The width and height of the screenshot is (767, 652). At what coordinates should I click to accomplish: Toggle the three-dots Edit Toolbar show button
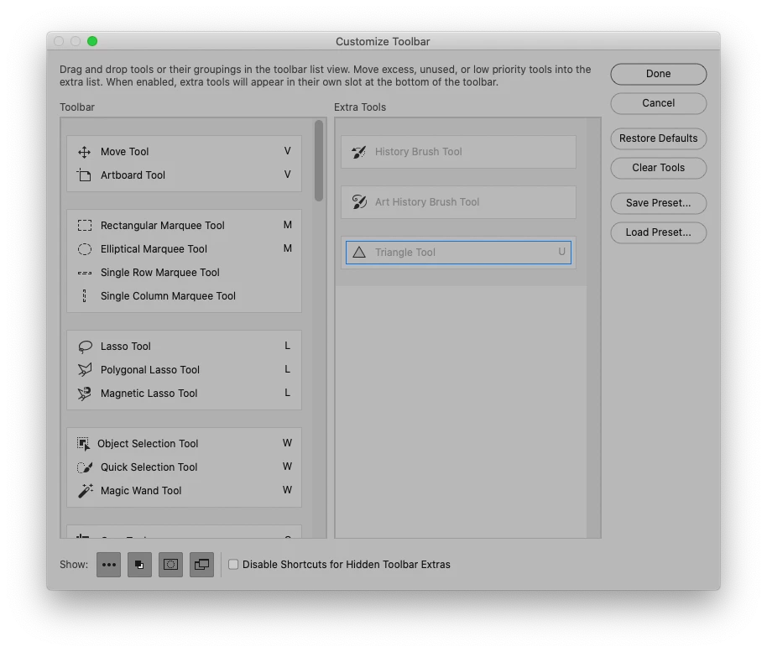(108, 565)
